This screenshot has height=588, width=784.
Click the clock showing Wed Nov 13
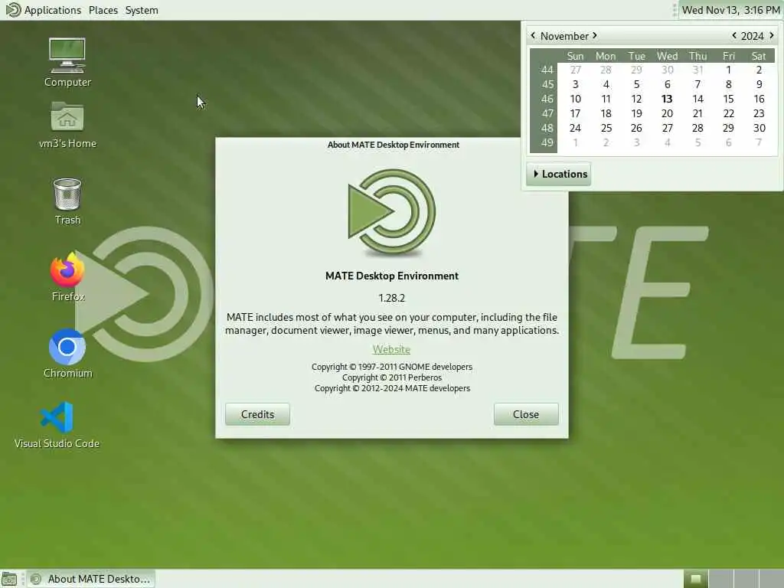point(730,10)
